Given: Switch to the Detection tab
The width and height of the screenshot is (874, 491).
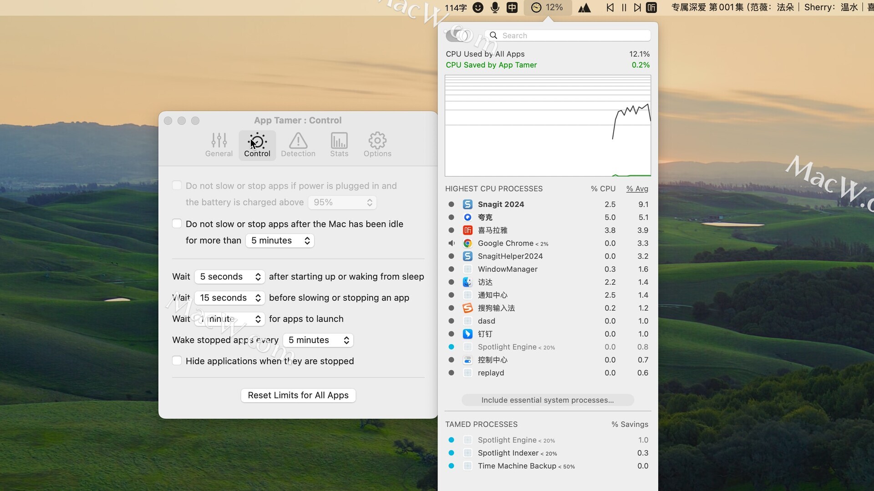Looking at the screenshot, I should (x=298, y=145).
